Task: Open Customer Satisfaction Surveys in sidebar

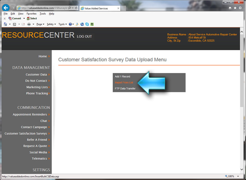Action: pyautogui.click(x=26, y=133)
